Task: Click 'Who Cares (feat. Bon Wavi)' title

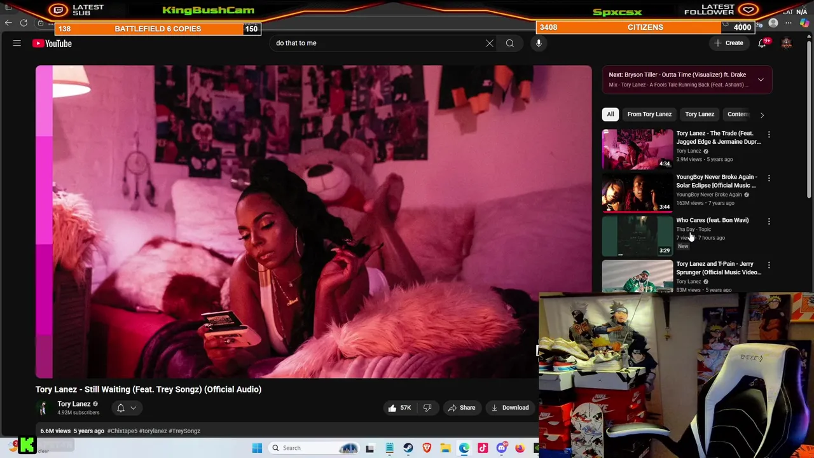Action: tap(712, 220)
